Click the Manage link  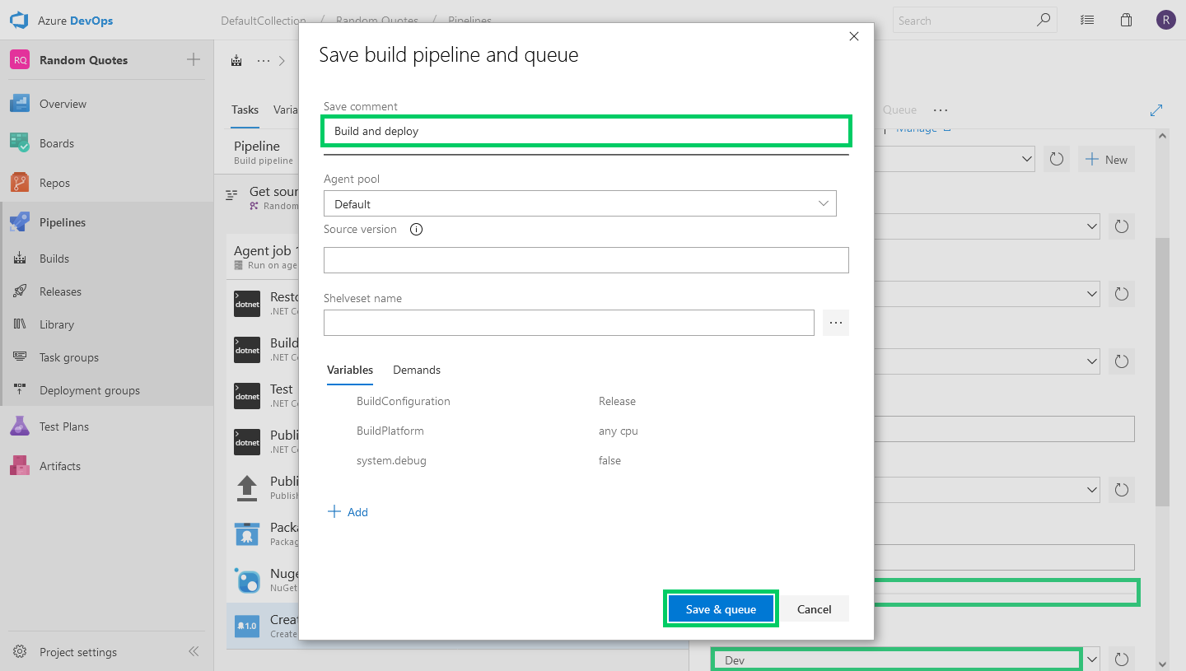[x=916, y=128]
